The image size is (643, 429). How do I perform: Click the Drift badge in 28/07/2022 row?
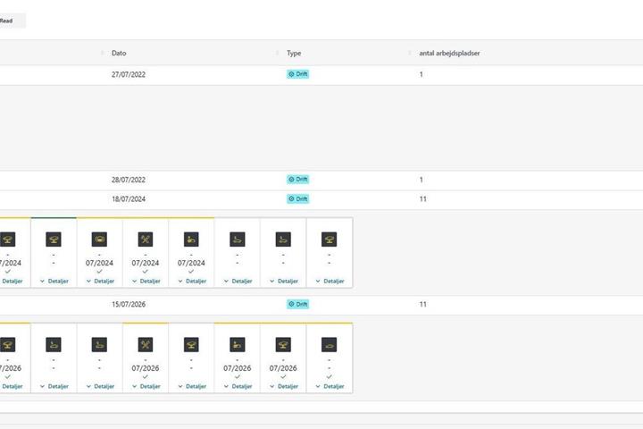pos(297,180)
